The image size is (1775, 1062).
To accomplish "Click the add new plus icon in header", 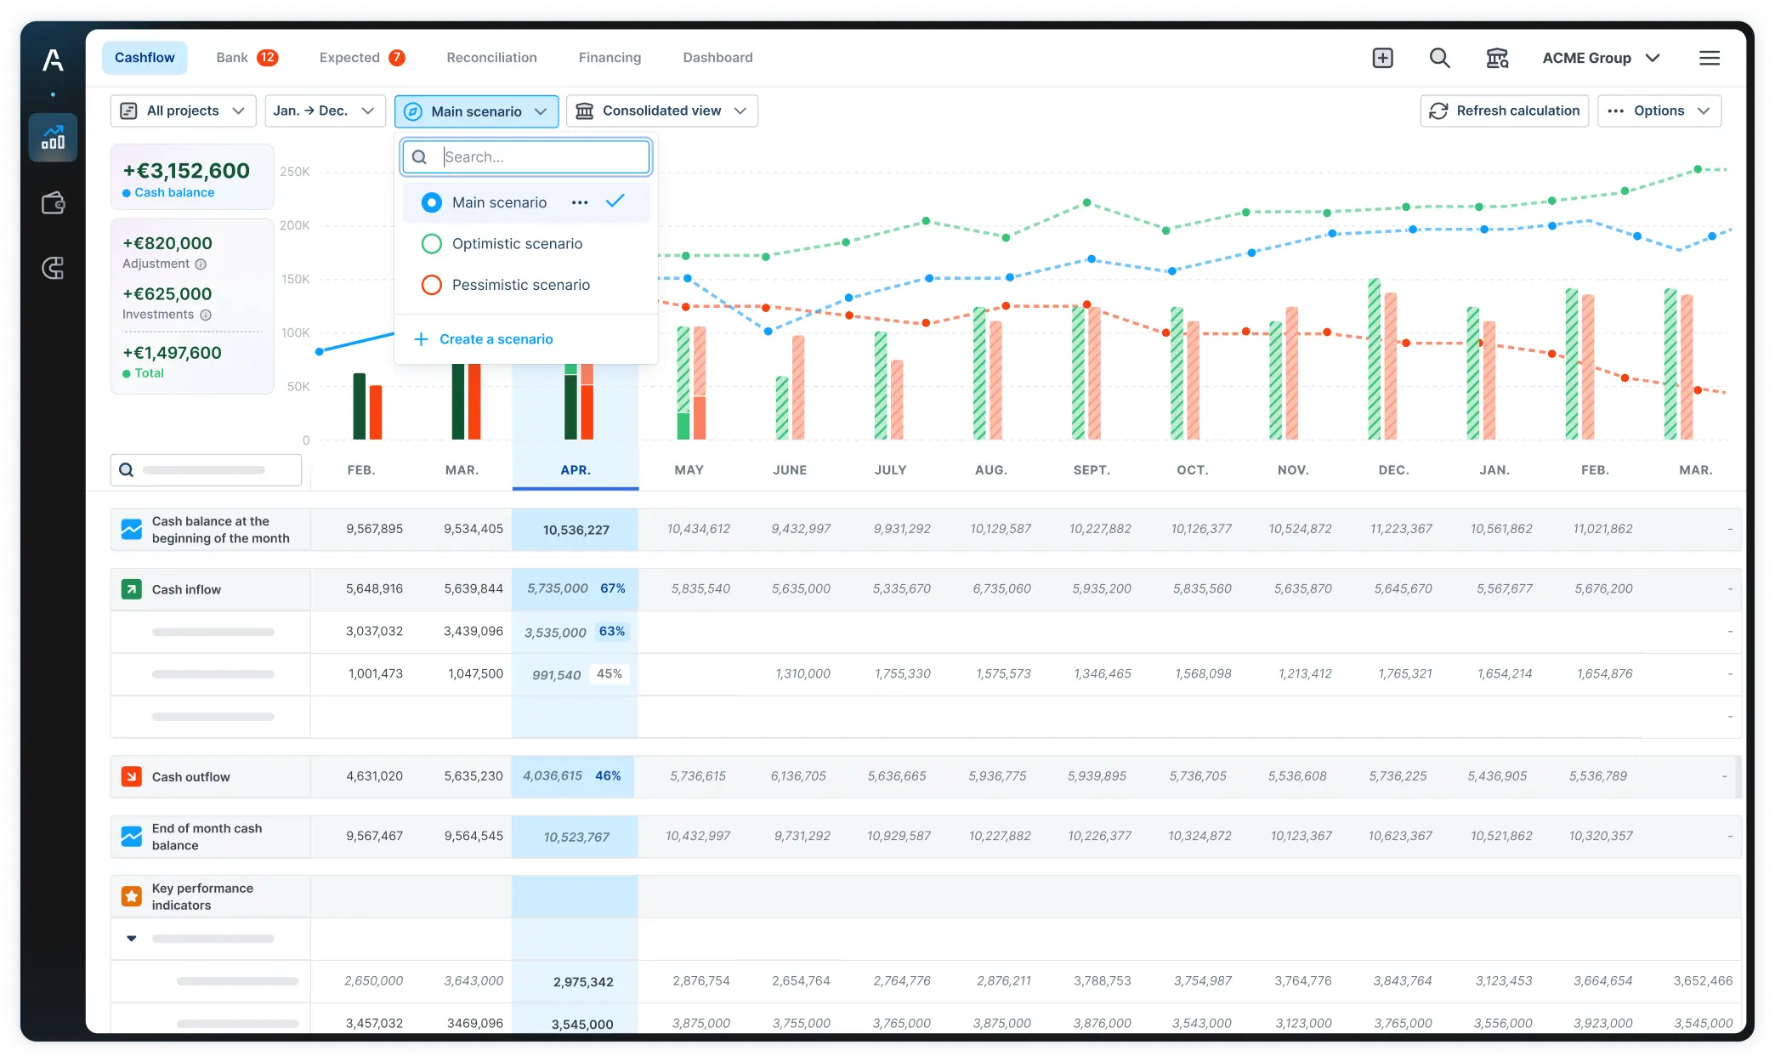I will (x=1382, y=58).
